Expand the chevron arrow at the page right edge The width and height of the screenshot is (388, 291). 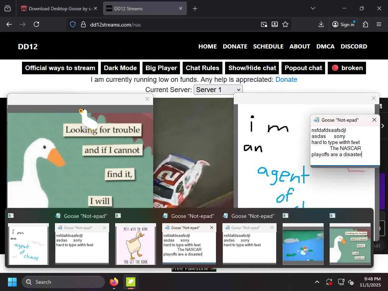[383, 126]
